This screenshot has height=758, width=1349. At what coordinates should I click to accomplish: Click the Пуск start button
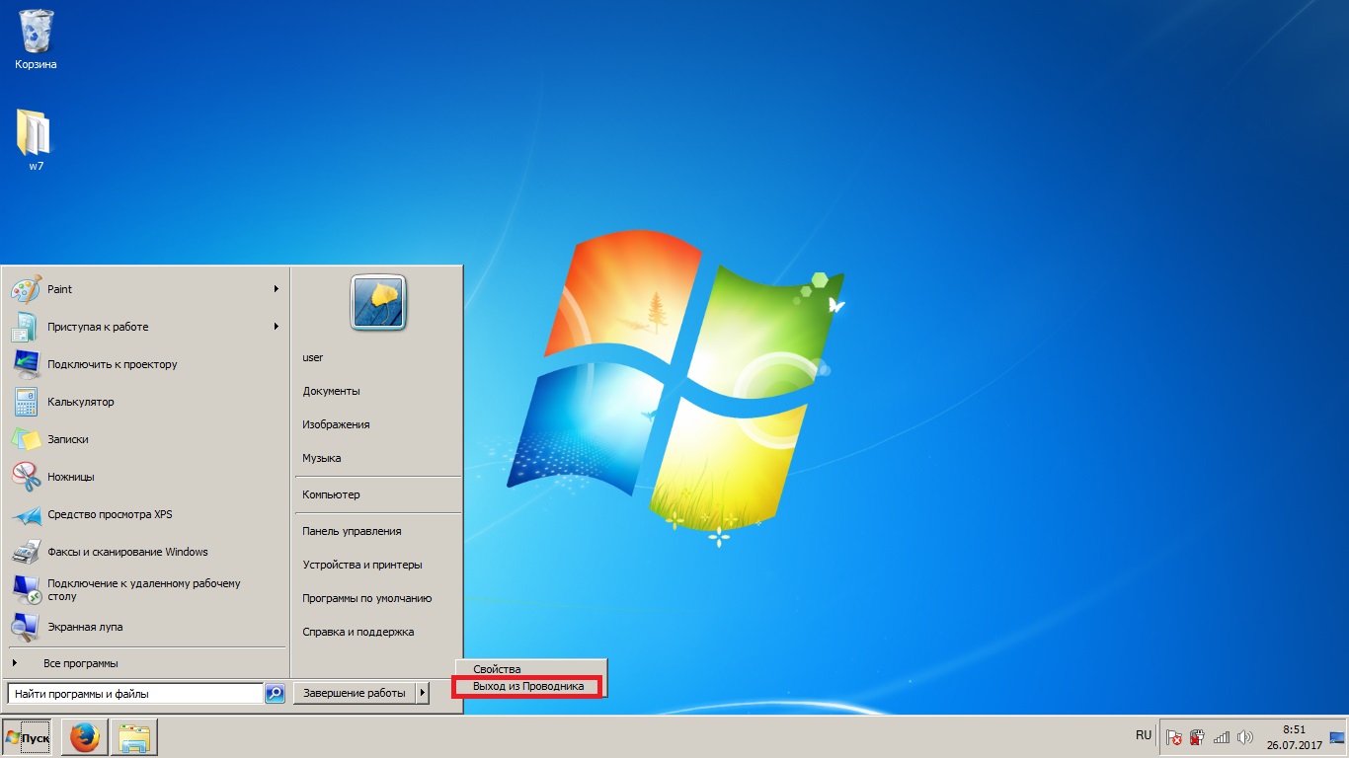(27, 737)
